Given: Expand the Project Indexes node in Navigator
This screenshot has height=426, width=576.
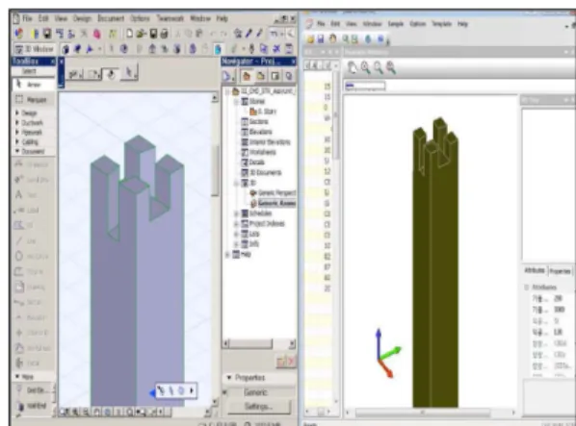Looking at the screenshot, I should [237, 224].
